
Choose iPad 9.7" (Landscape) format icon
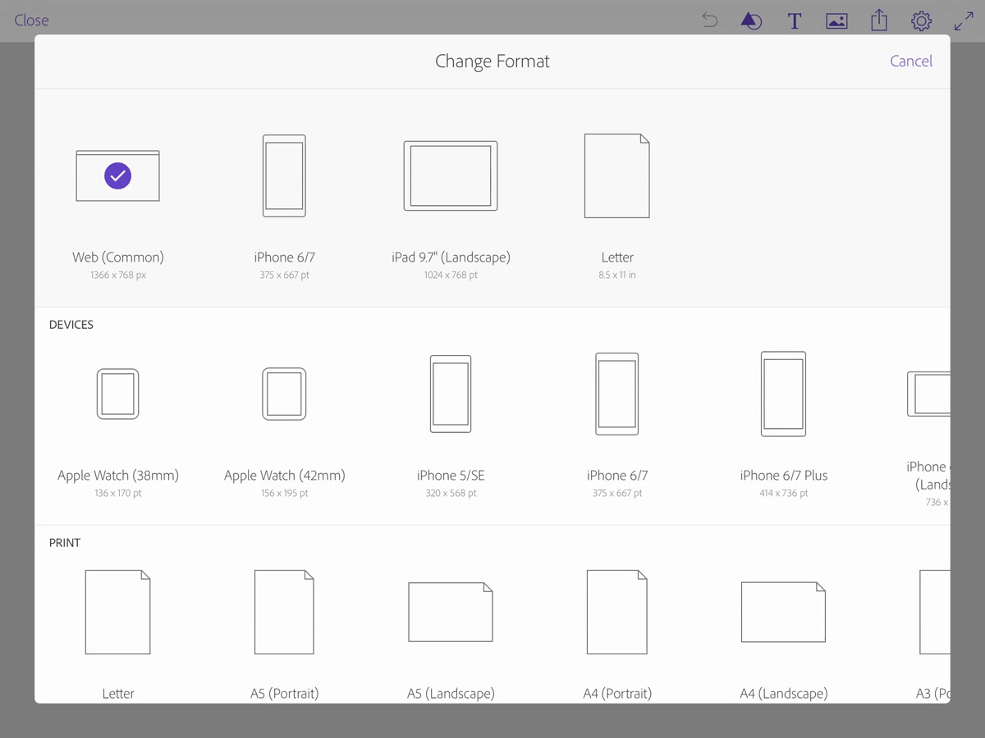click(451, 175)
